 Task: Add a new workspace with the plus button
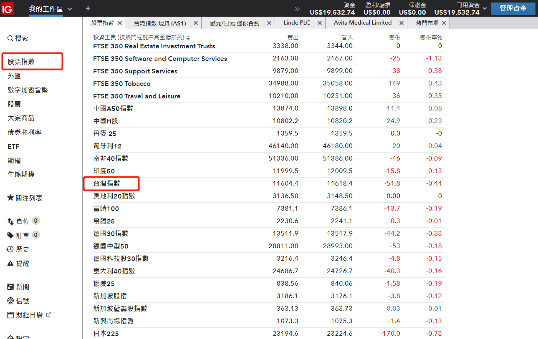87,8
